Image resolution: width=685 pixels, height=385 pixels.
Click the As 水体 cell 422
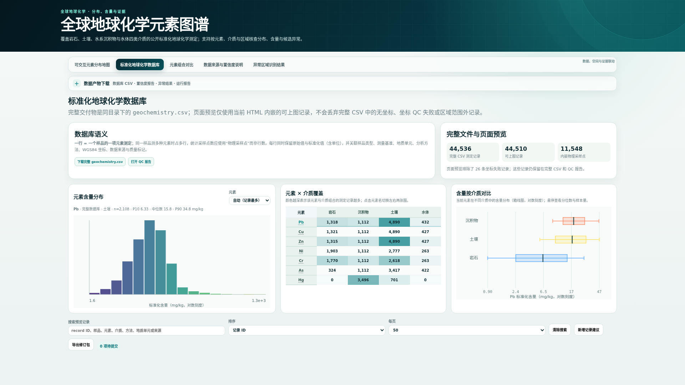point(425,270)
